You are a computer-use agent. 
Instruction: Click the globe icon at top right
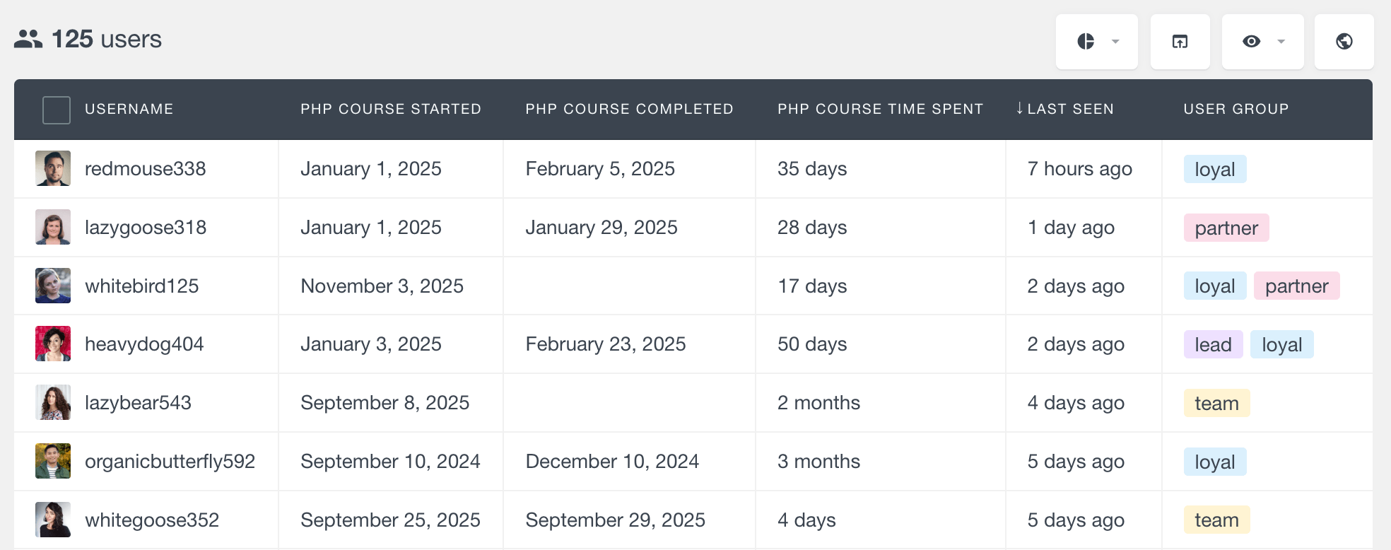pos(1344,42)
